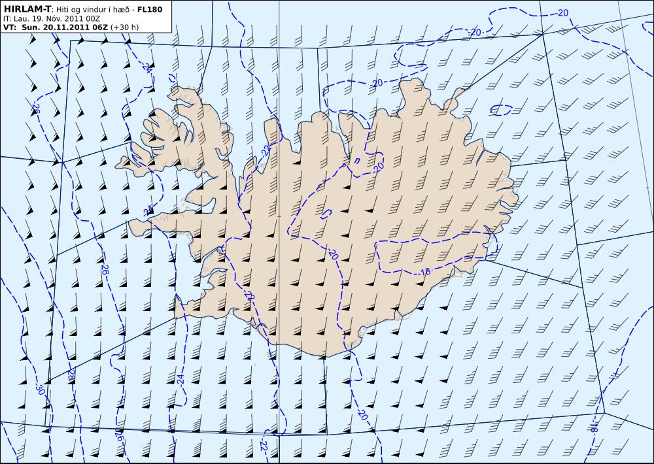
Task: Click the -28 isotherm contour label
Action: click(71, 375)
